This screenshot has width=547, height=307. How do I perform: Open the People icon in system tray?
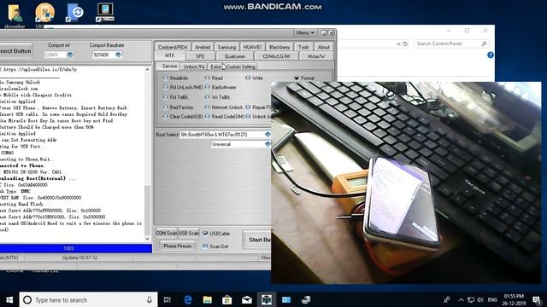tap(446, 299)
